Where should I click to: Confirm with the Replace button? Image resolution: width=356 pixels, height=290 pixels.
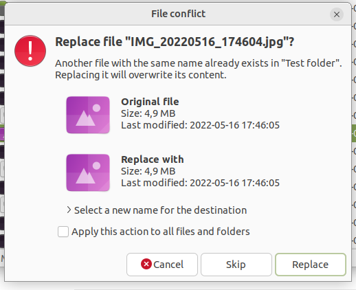pos(311,265)
